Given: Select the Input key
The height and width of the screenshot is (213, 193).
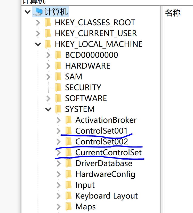Looking at the screenshot, I should pos(85,185).
